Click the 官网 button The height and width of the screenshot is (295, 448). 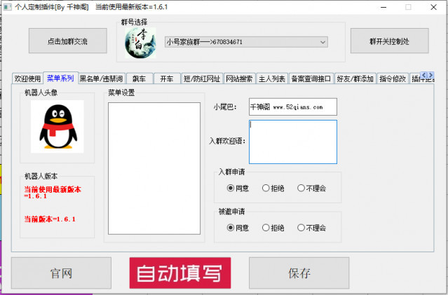point(61,273)
